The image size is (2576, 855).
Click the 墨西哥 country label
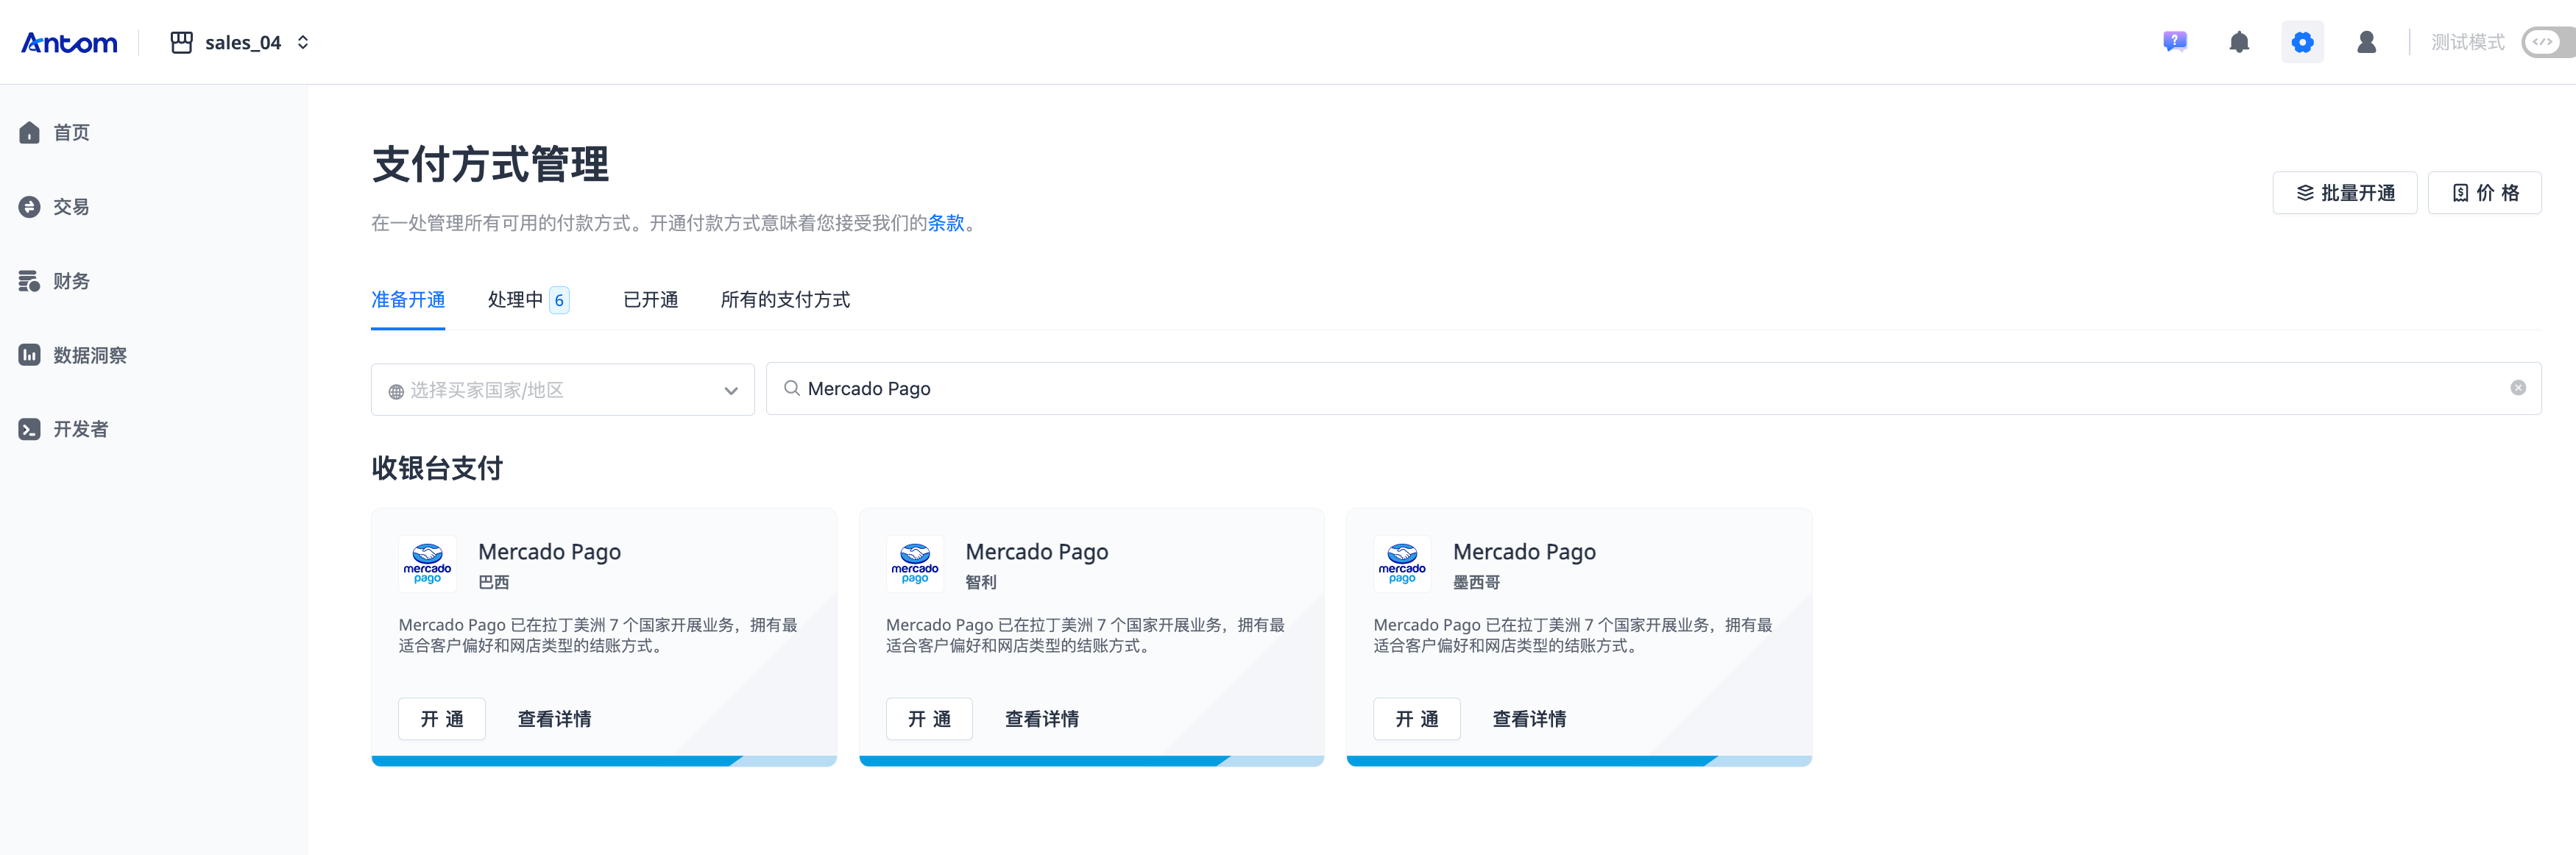point(1476,582)
